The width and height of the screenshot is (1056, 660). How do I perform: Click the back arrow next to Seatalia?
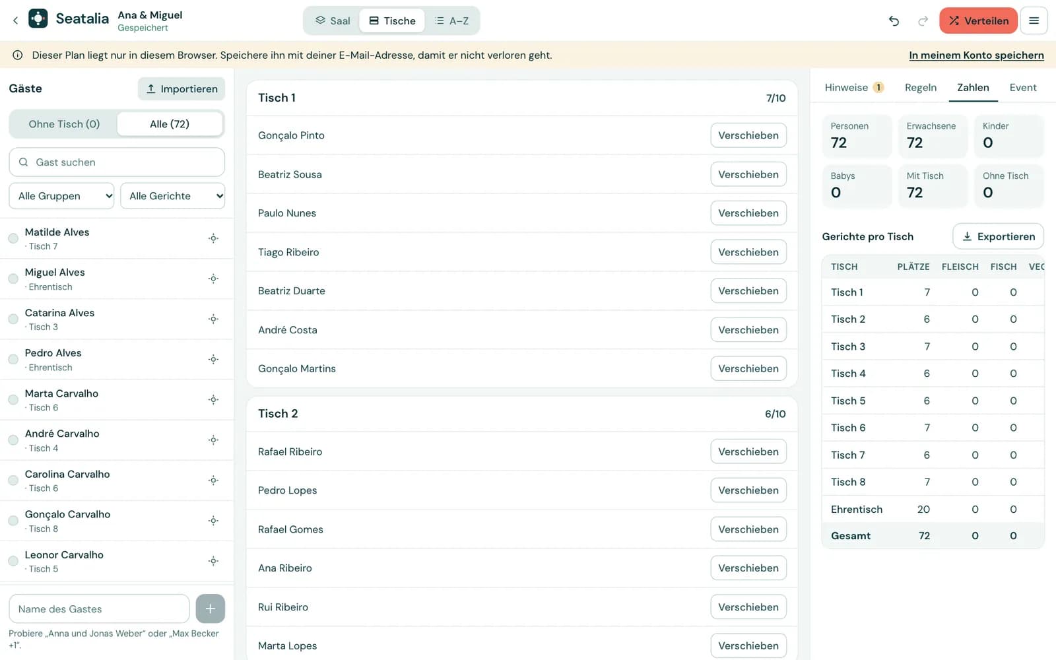[15, 20]
